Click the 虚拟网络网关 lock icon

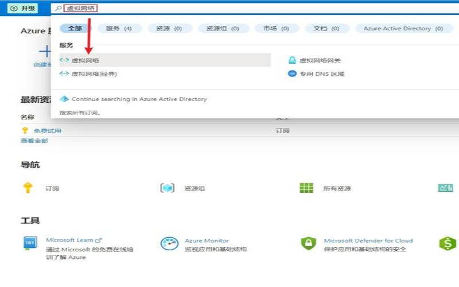coord(292,60)
